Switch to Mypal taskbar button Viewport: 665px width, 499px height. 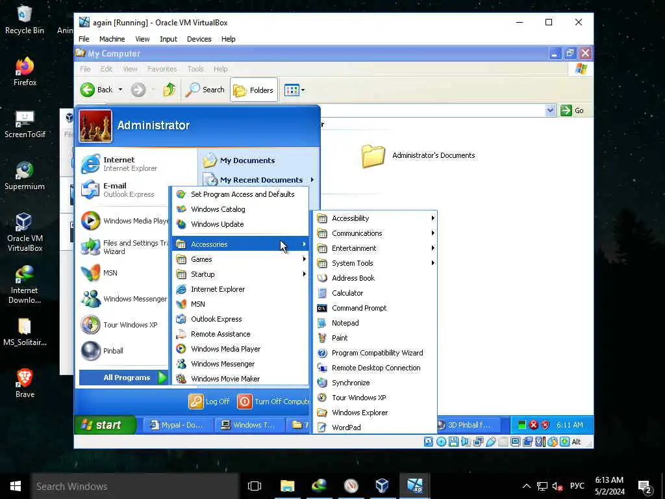point(177,425)
